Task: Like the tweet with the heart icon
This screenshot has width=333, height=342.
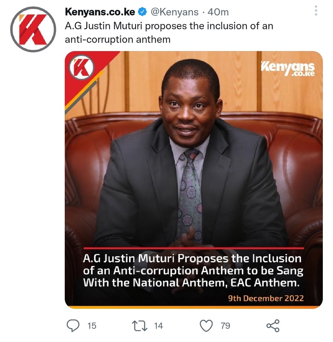Action: point(206,326)
